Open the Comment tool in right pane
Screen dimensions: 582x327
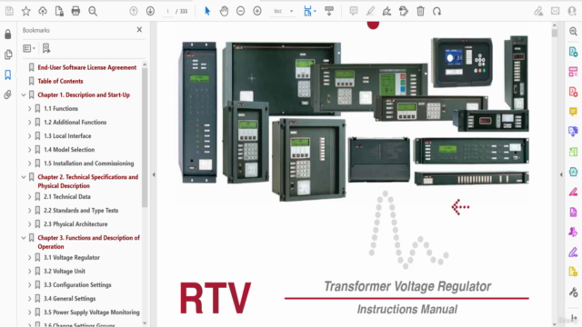point(573,112)
